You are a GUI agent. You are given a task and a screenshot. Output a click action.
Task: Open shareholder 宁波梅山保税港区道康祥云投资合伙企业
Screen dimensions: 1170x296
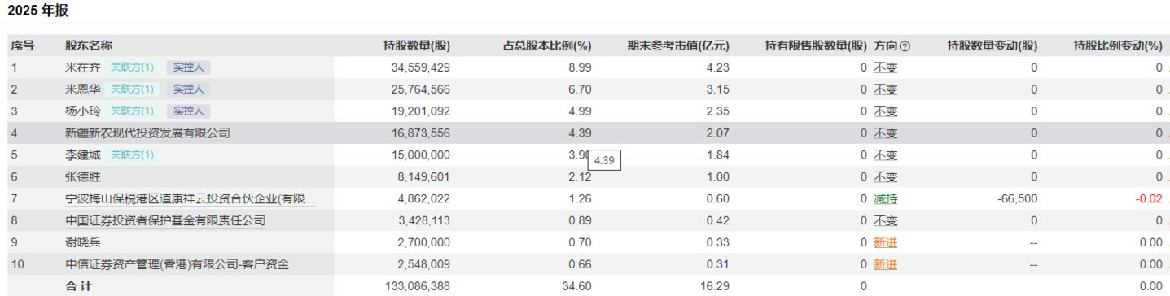coord(190,198)
